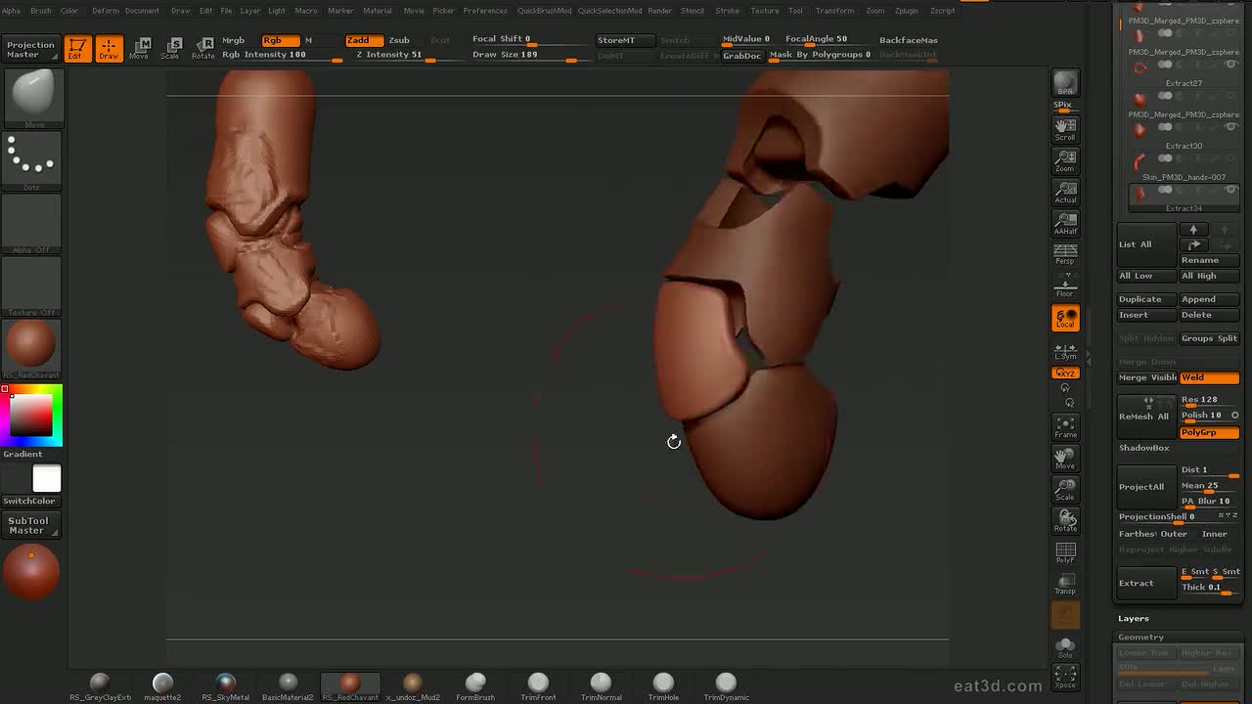The width and height of the screenshot is (1252, 704).
Task: Open the Brush menu
Action: (41, 11)
